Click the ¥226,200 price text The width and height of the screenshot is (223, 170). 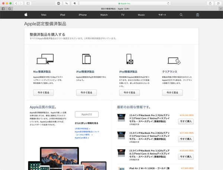pos(187,115)
